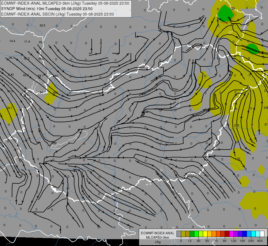Select the gray swatch in the legend
The height and width of the screenshot is (246, 268).
pos(179,234)
